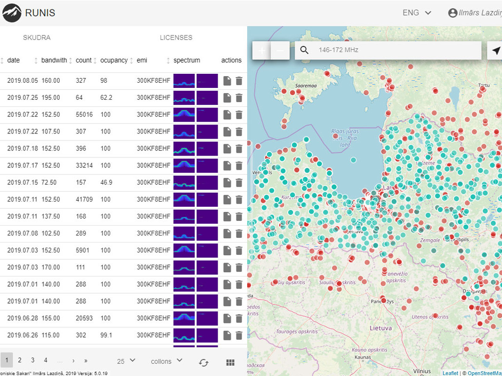The image size is (502, 376).
Task: Click the map zoom out minus button
Action: (280, 50)
